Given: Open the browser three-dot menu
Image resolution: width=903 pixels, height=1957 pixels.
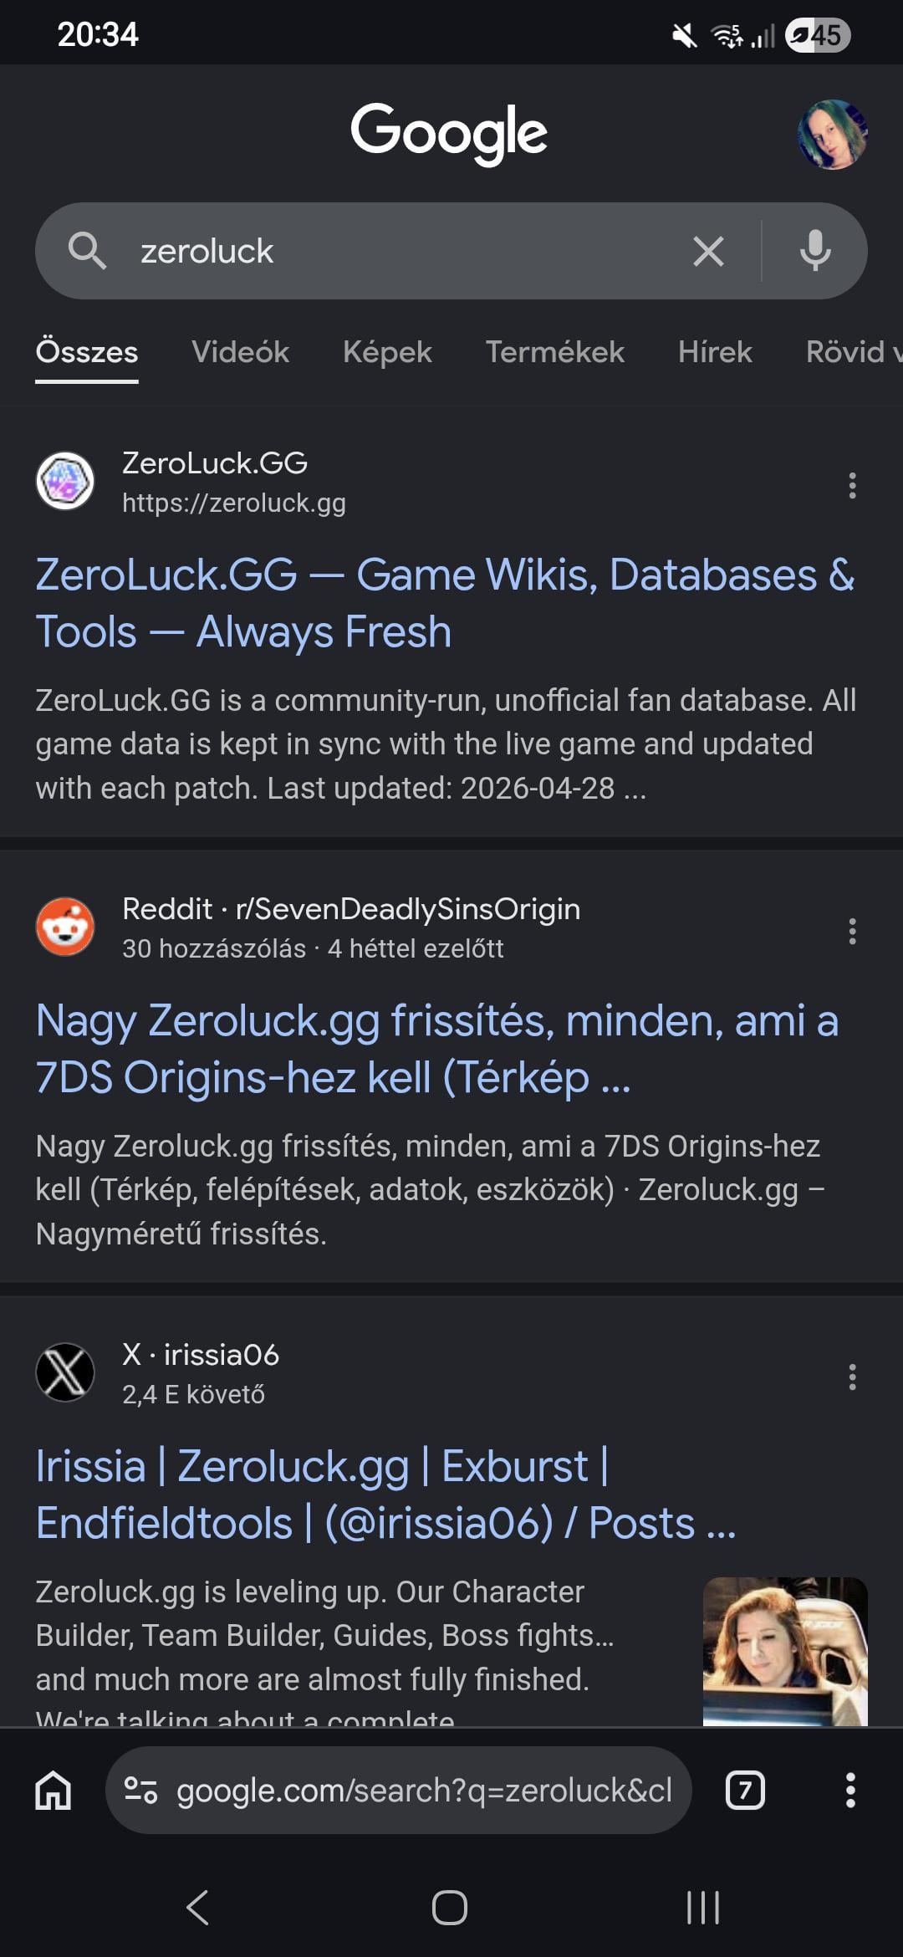Looking at the screenshot, I should coord(850,1790).
